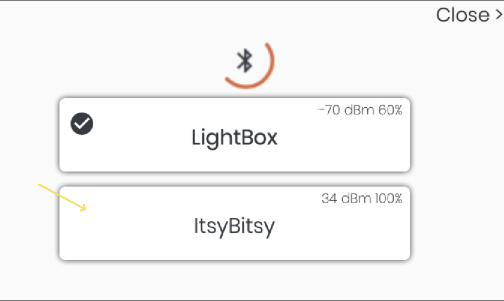
Task: Click the 100% signal percentage on ItsyBitsy
Action: 389,198
